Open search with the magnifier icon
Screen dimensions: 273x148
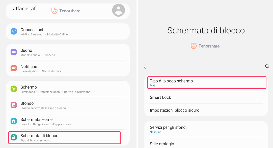[x=267, y=67]
